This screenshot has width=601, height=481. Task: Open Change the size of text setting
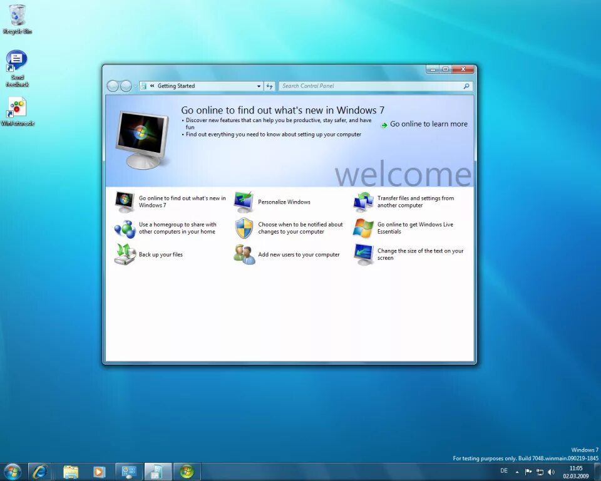pyautogui.click(x=418, y=254)
